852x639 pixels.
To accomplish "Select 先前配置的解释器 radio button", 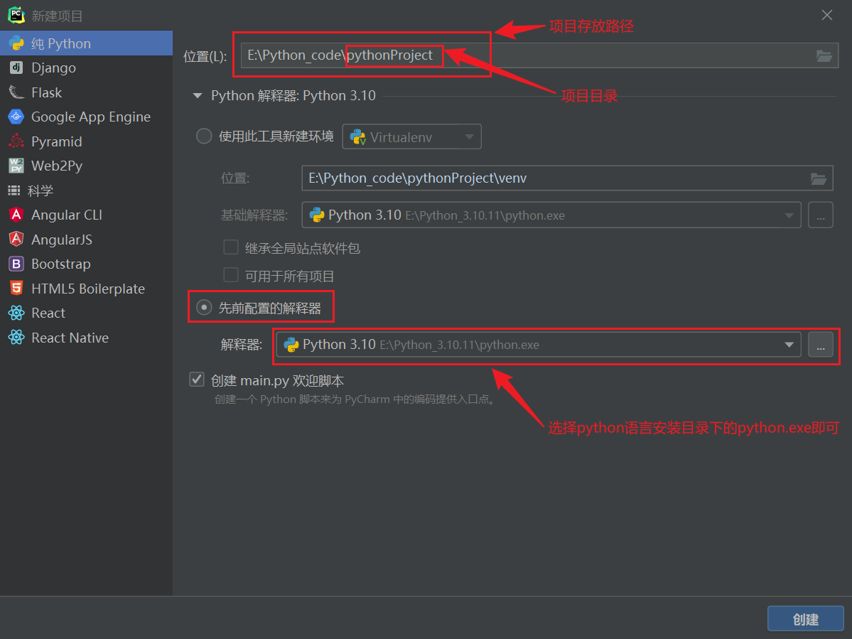I will tap(204, 308).
